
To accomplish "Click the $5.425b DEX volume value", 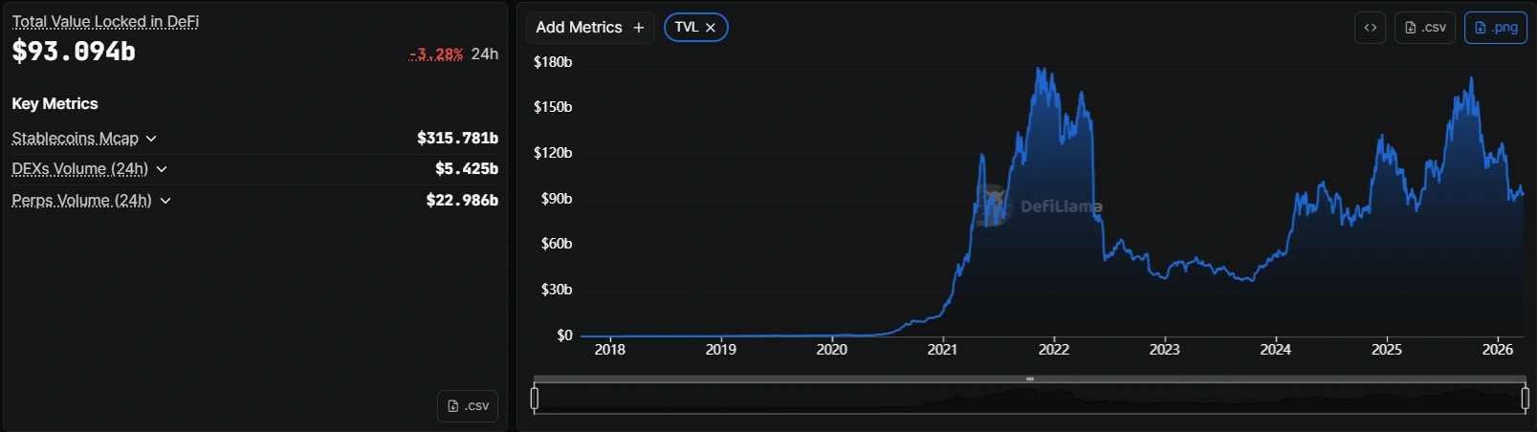I will pyautogui.click(x=467, y=169).
